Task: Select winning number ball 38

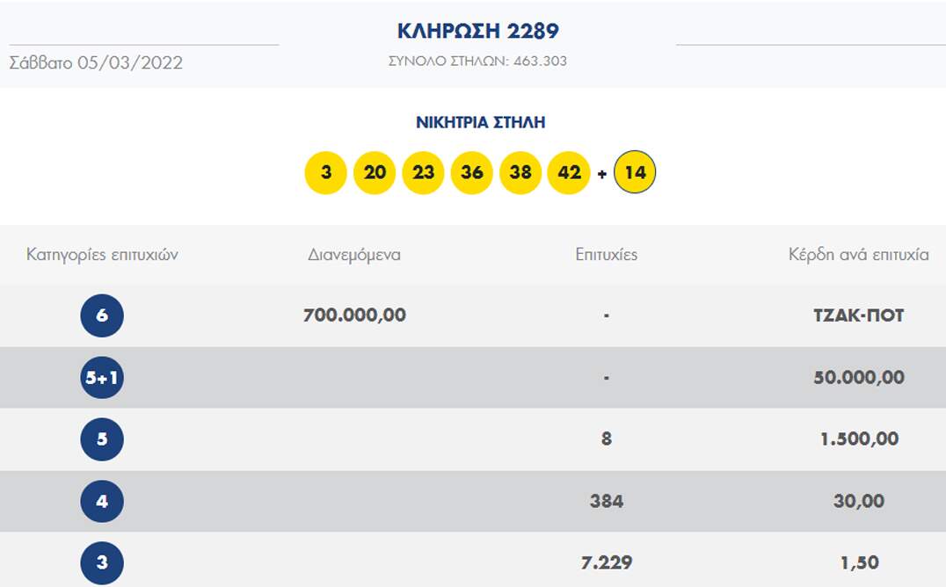Action: pyautogui.click(x=520, y=172)
